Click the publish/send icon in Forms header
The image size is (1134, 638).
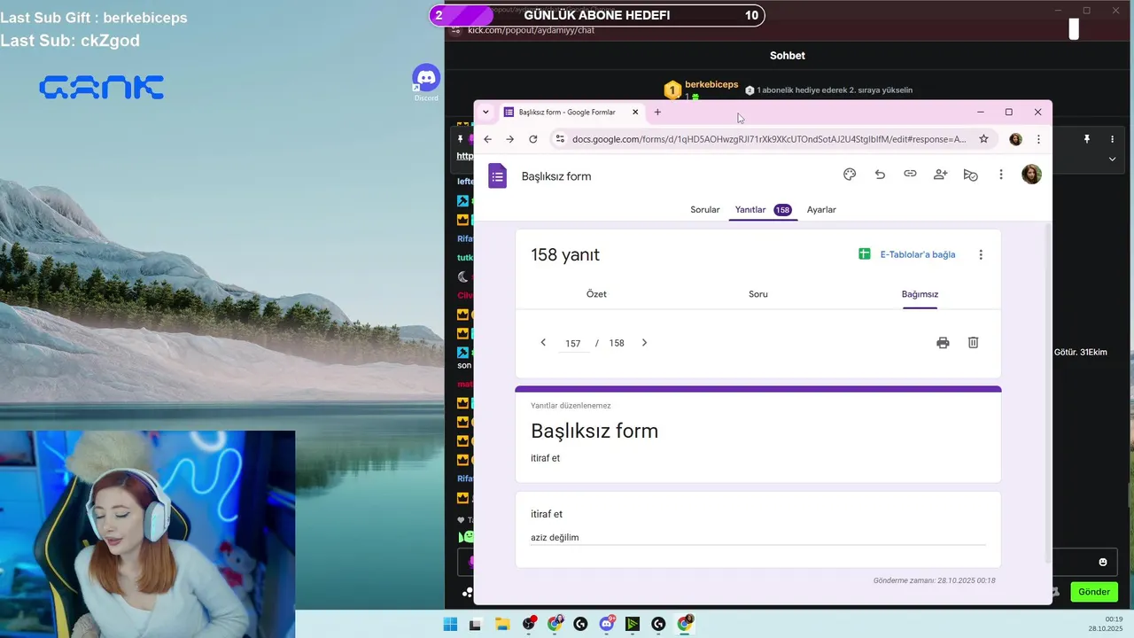click(971, 175)
